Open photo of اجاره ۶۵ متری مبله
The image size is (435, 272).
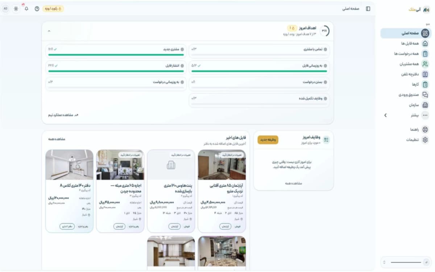tap(120, 165)
